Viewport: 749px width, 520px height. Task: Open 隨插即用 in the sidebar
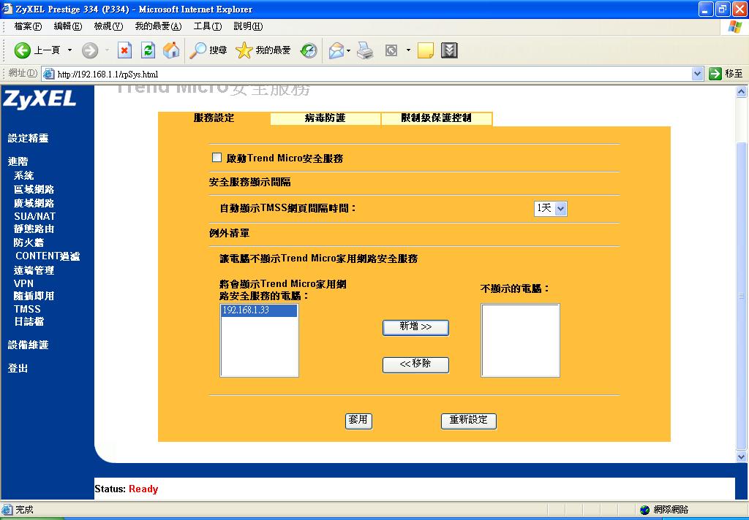point(34,297)
